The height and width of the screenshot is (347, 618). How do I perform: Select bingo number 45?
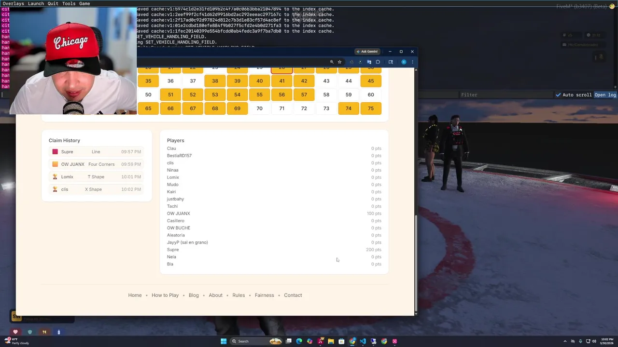[371, 81]
